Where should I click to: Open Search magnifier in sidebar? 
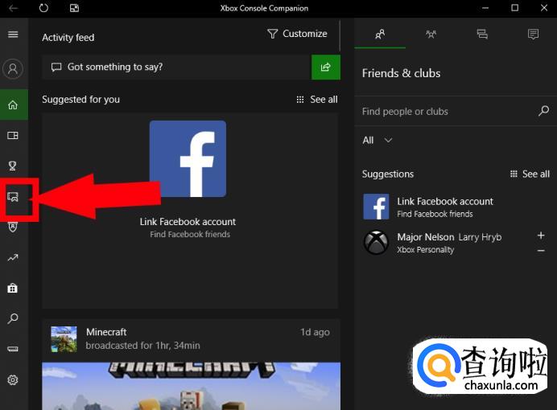click(x=13, y=318)
